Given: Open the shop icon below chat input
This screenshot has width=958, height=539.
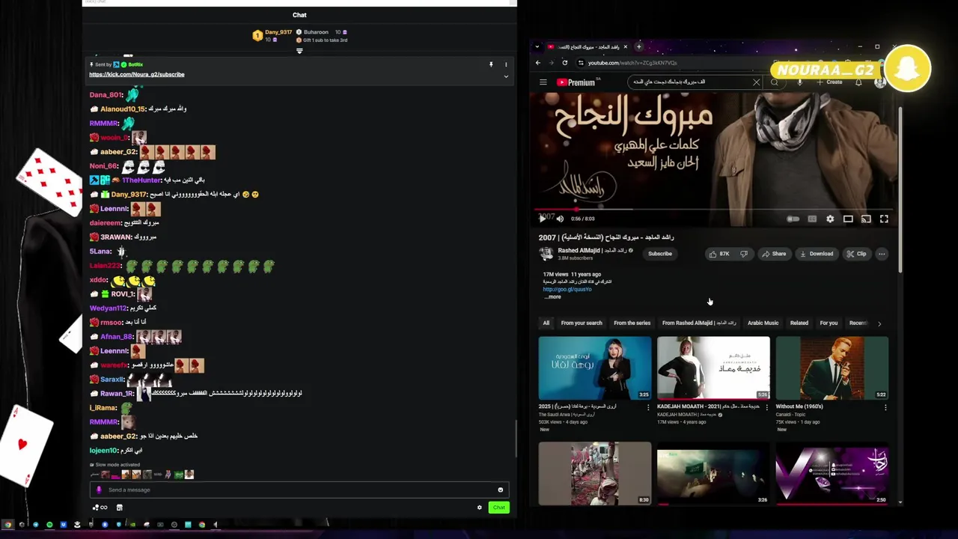Looking at the screenshot, I should pyautogui.click(x=119, y=508).
